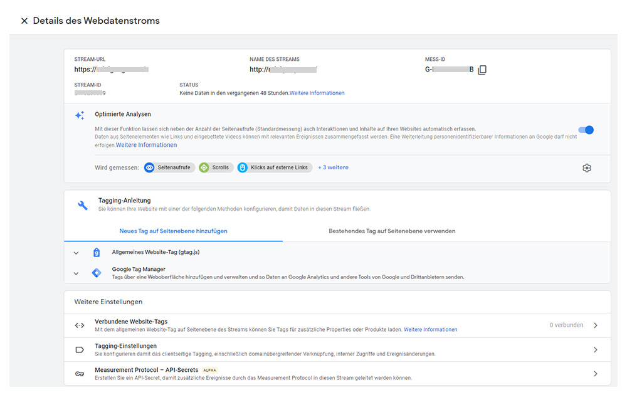This screenshot has width=627, height=395.
Task: Select the Stream-ID value
Action: [90, 93]
